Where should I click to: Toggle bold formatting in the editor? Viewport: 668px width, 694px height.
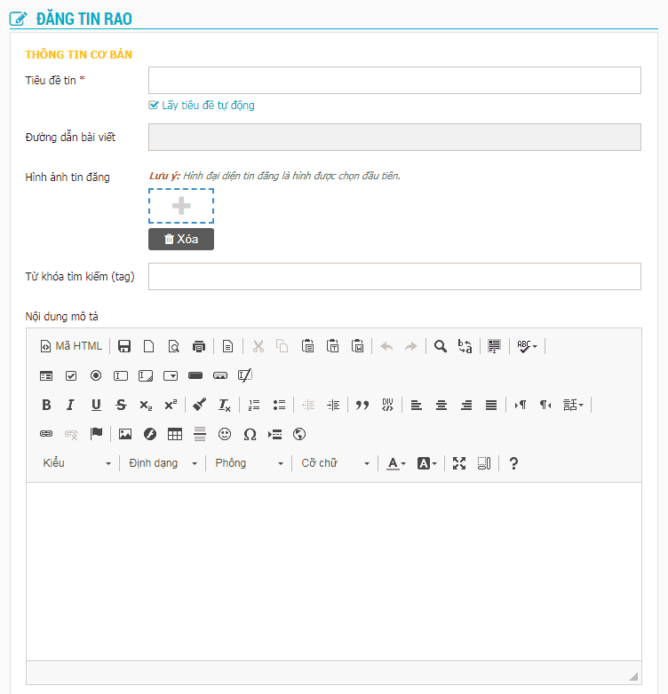(x=46, y=405)
